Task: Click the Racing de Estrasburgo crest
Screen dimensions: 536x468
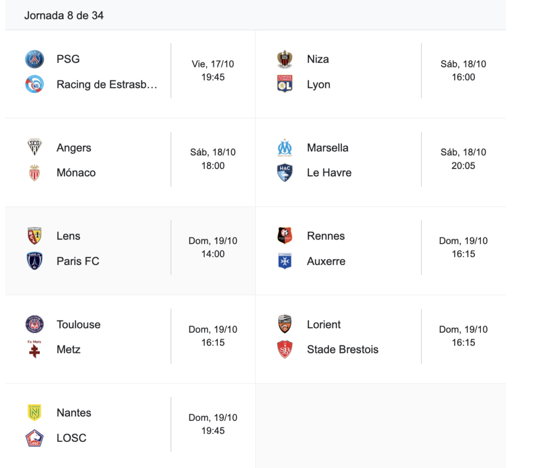Action: coord(35,84)
